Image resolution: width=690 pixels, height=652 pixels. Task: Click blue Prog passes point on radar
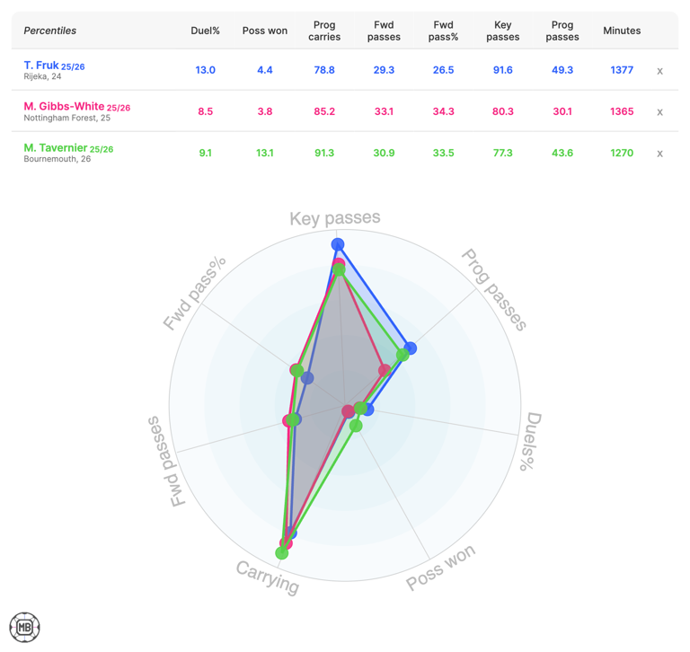coord(410,348)
